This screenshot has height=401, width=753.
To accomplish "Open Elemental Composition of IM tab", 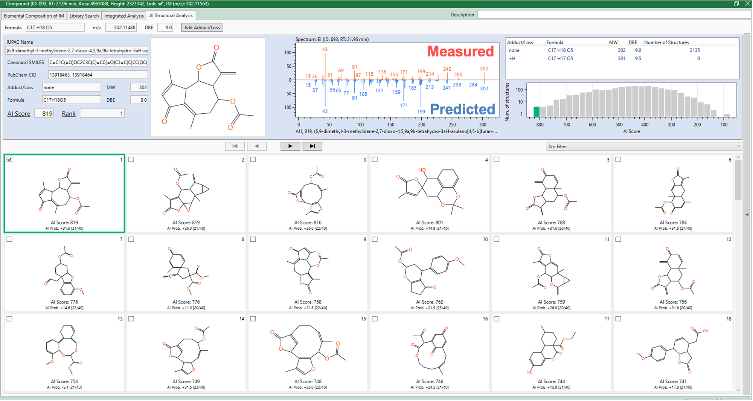I will pos(34,16).
